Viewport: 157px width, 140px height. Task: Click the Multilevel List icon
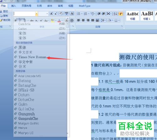point(92,14)
